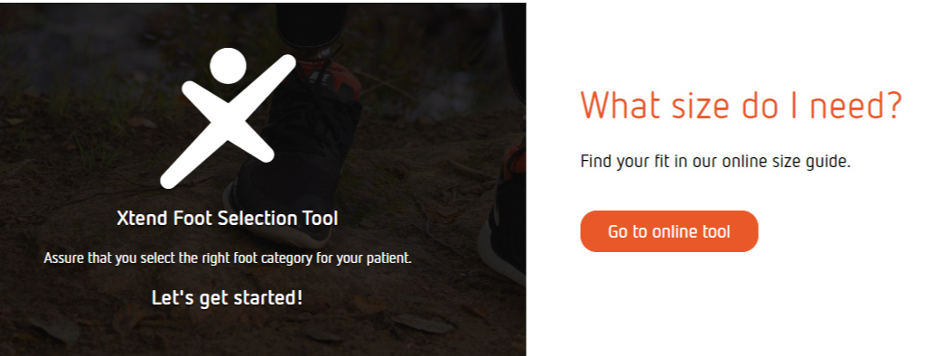The height and width of the screenshot is (356, 935).
Task: Select the Let's get started! text
Action: click(227, 297)
